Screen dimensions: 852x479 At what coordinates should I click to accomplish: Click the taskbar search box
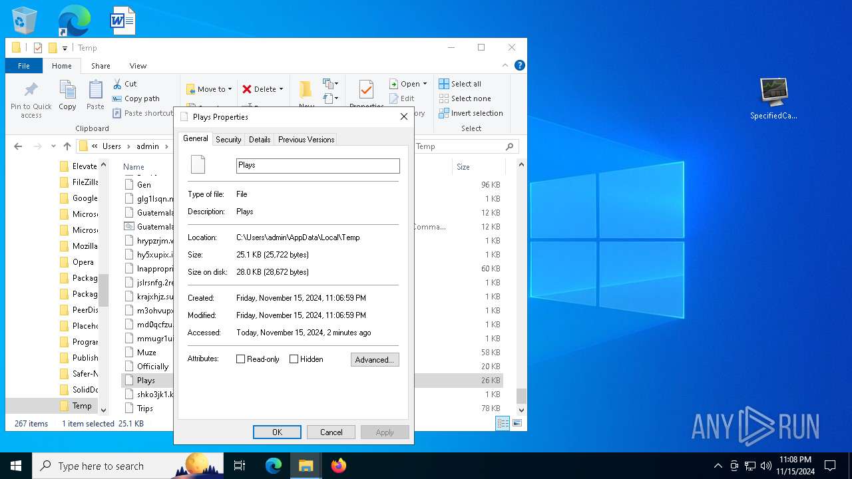click(128, 466)
